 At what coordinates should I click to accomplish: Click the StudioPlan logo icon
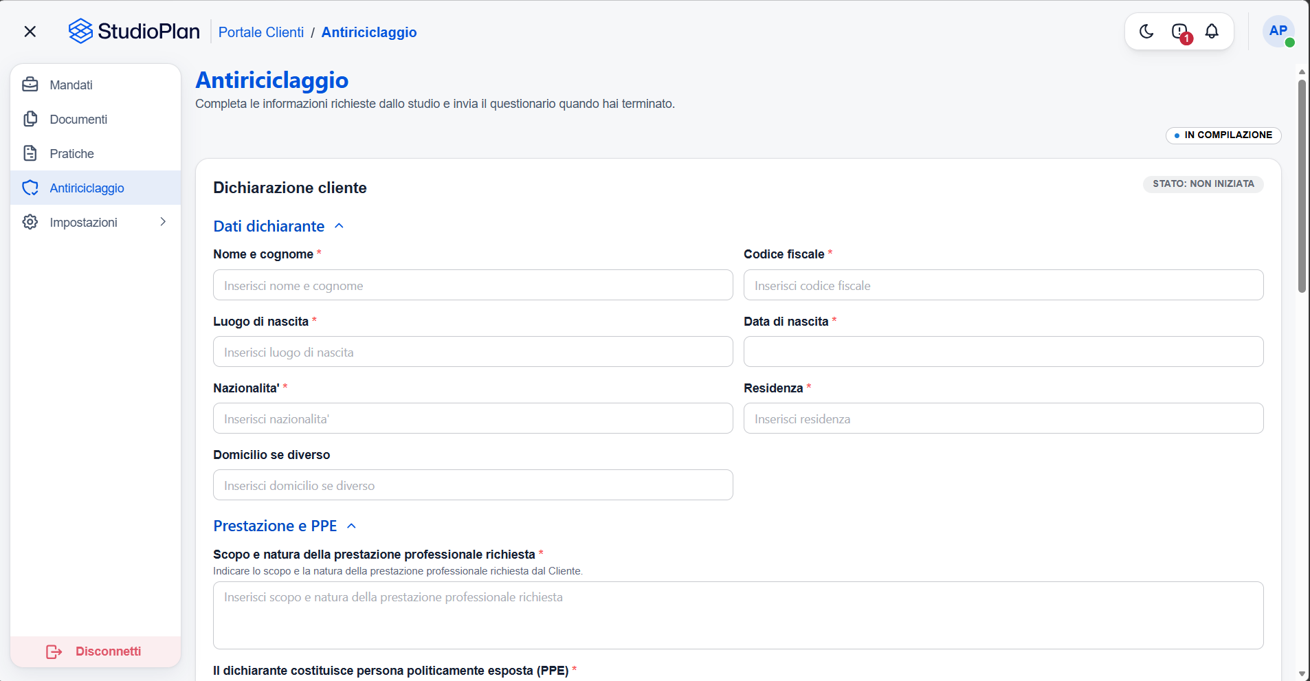coord(80,31)
